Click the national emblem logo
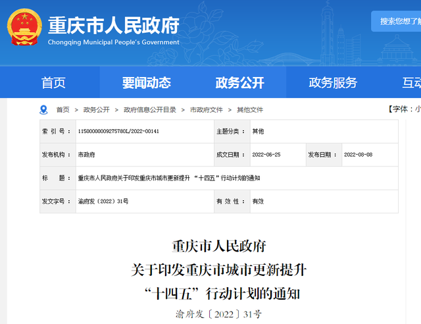421x324 pixels. [24, 27]
